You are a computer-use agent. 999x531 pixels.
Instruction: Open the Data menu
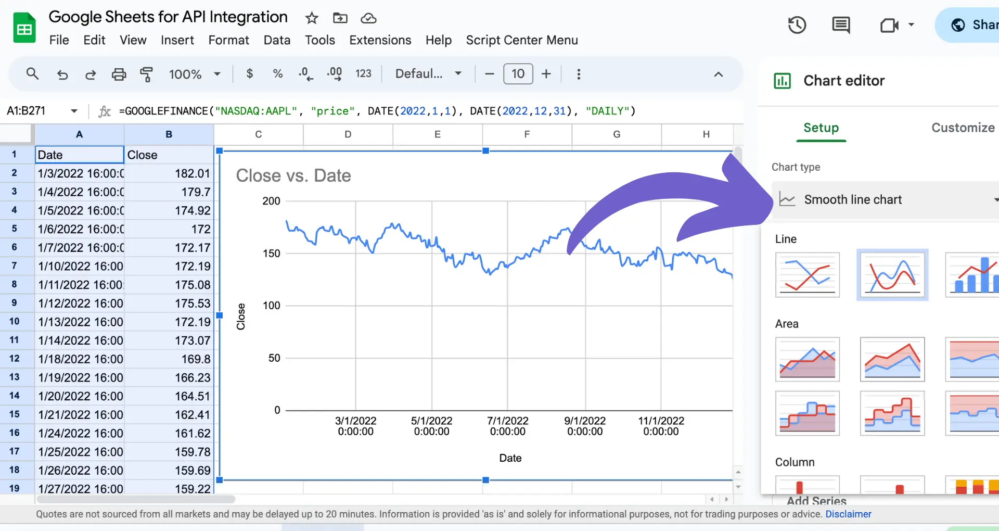277,40
